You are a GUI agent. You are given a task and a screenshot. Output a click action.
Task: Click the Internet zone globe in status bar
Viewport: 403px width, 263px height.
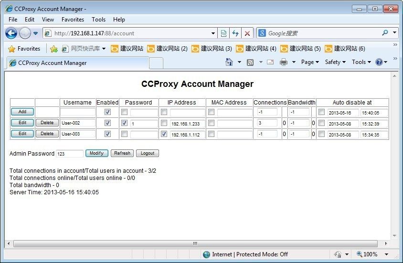[206, 254]
